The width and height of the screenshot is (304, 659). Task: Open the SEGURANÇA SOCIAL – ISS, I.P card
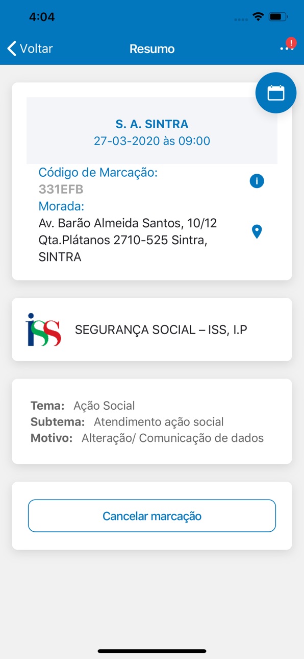[x=152, y=329]
